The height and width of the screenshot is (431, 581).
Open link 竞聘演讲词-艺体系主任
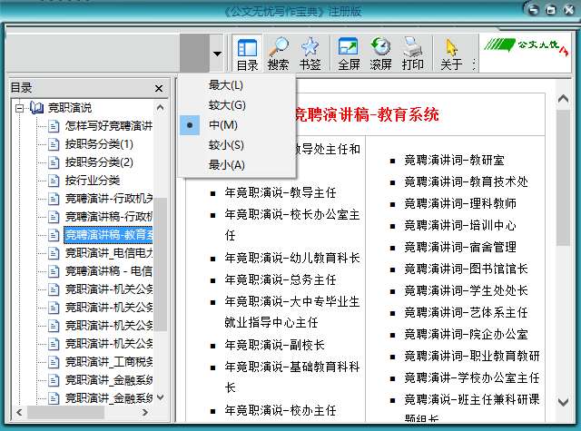(466, 312)
